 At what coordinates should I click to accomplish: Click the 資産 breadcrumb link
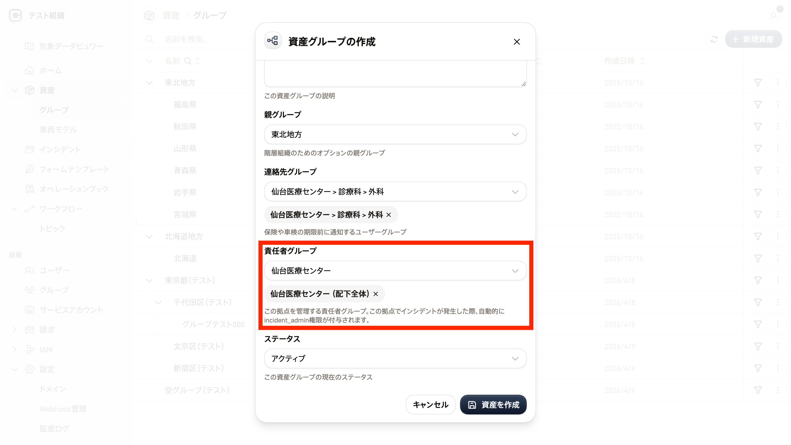171,15
